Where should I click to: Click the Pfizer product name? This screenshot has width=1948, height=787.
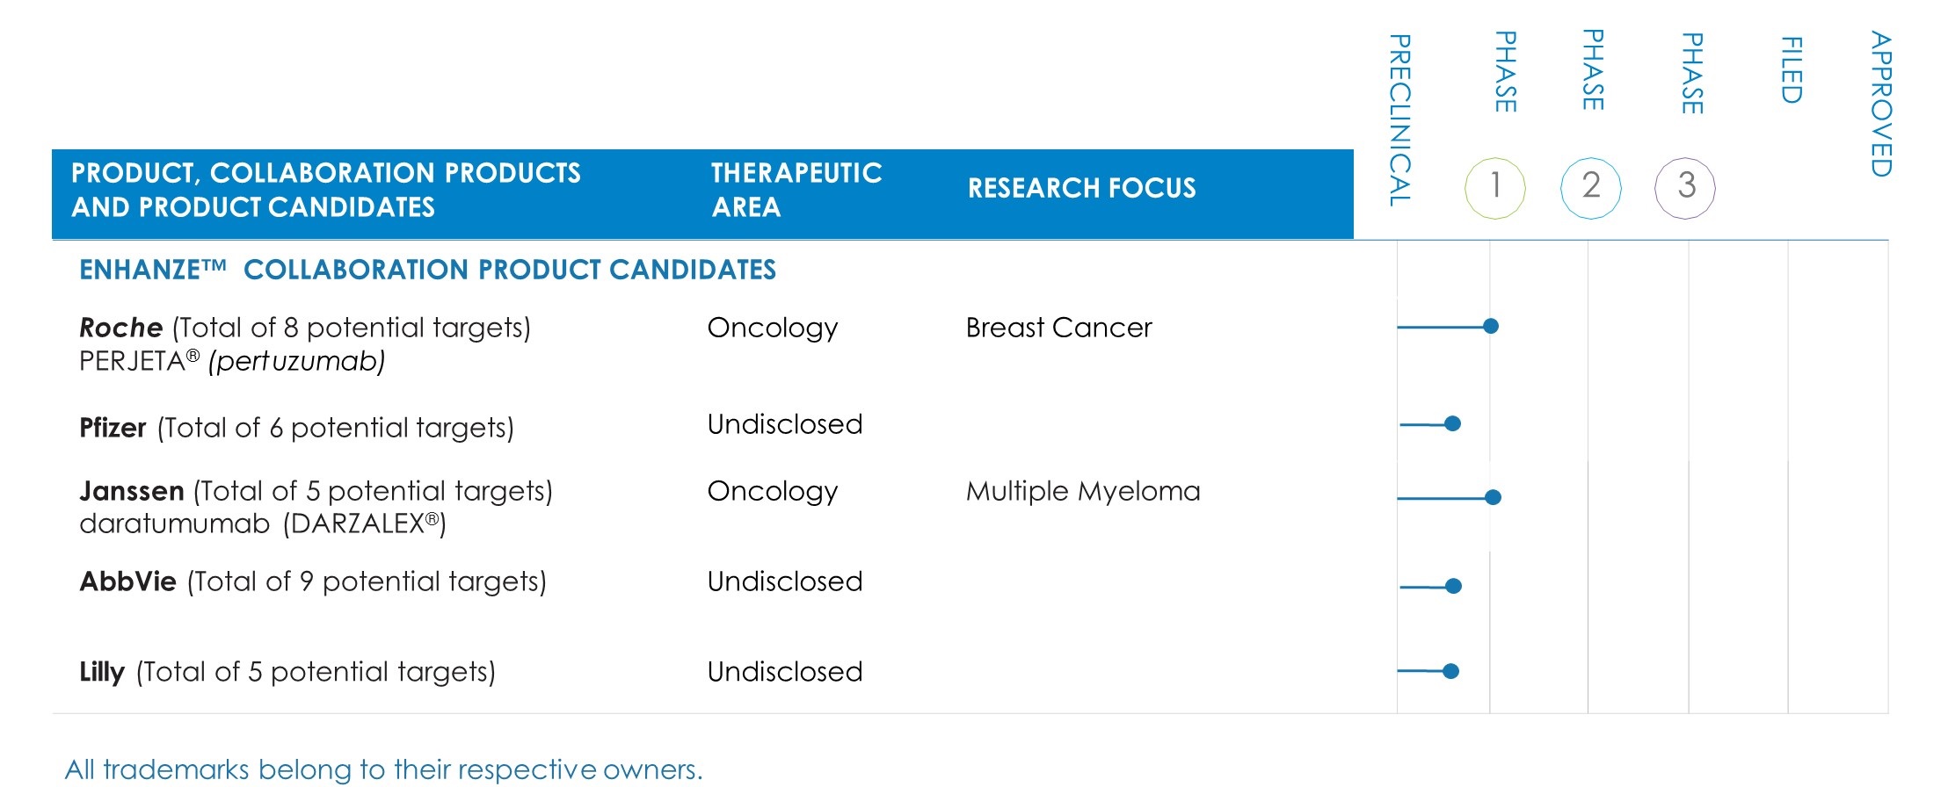[x=113, y=428]
